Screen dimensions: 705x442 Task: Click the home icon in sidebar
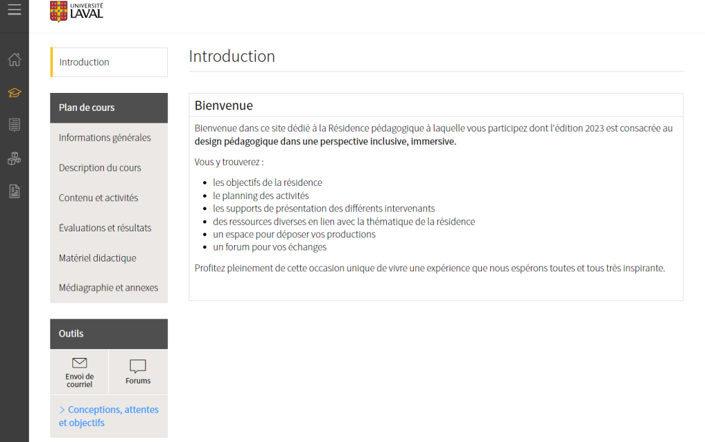click(14, 60)
